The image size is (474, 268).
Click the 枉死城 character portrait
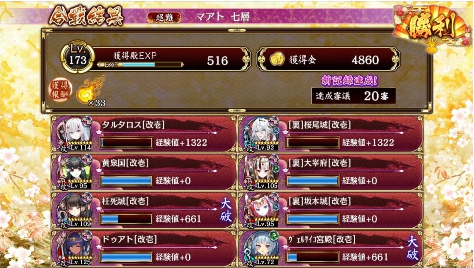pyautogui.click(x=75, y=210)
